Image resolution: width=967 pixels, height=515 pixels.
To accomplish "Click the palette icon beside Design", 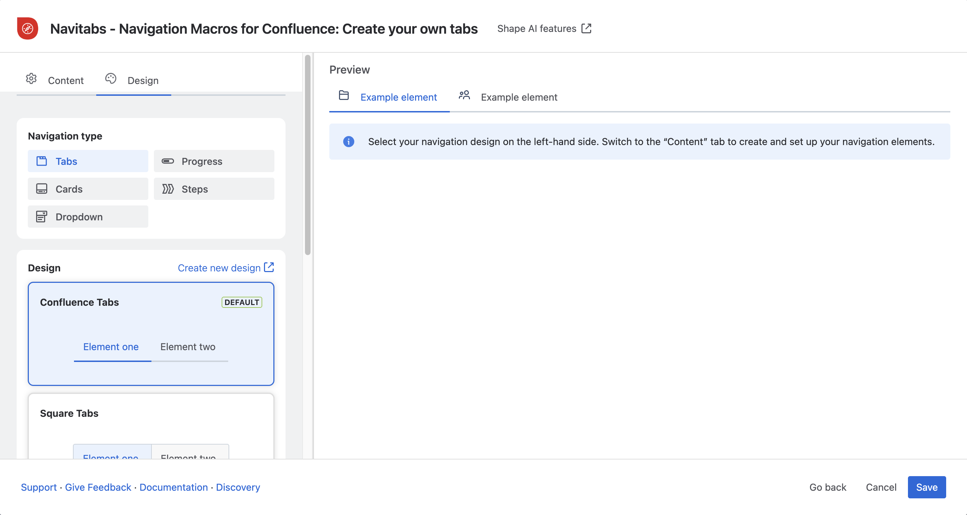I will [111, 79].
